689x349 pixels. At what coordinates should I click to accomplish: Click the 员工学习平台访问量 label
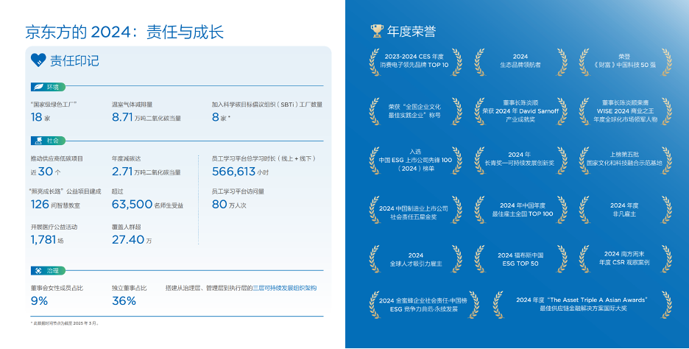click(x=238, y=191)
